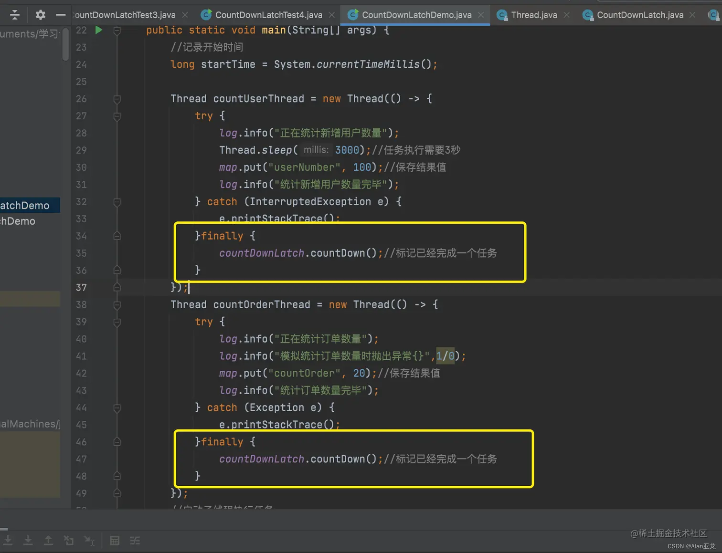Click InterruptedException in the catch clause

[x=310, y=202]
